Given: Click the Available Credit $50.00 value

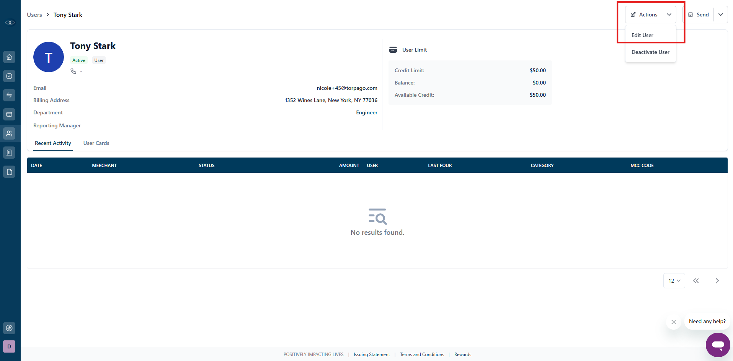Looking at the screenshot, I should [x=538, y=95].
